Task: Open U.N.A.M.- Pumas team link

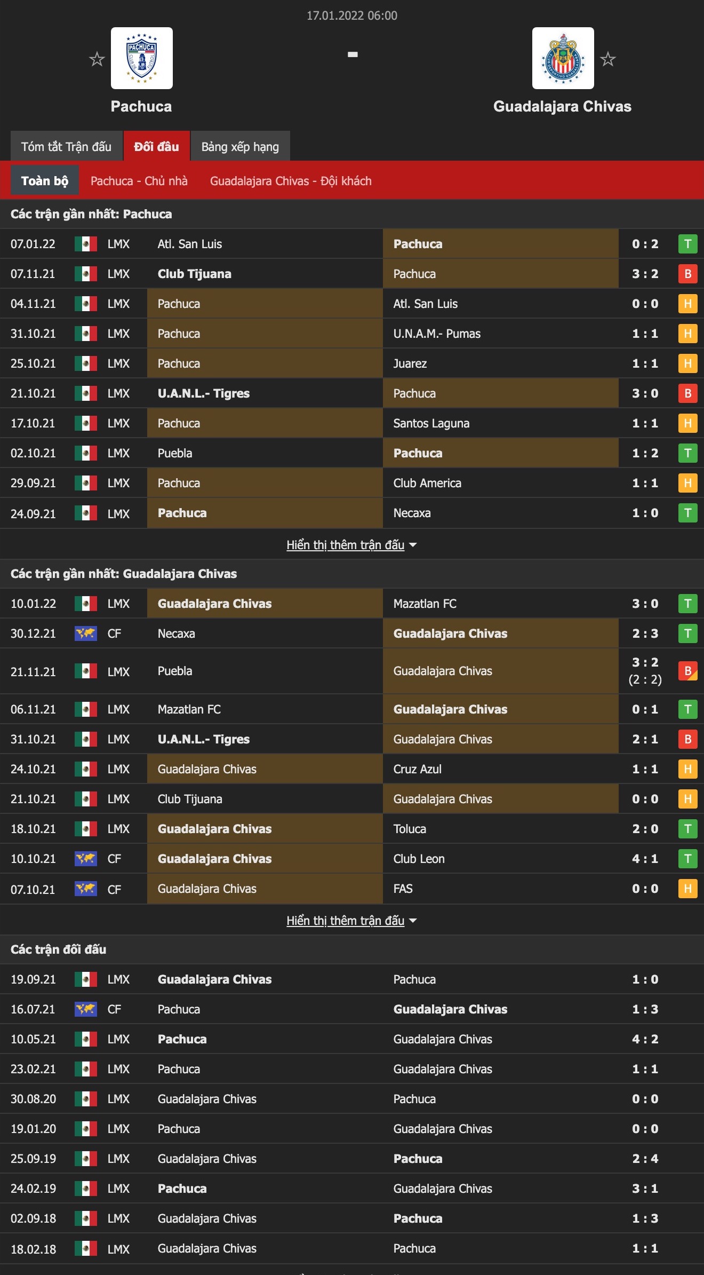Action: [437, 334]
